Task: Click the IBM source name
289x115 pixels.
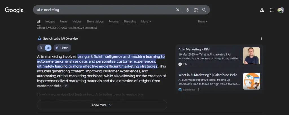Action: pyautogui.click(x=185, y=64)
